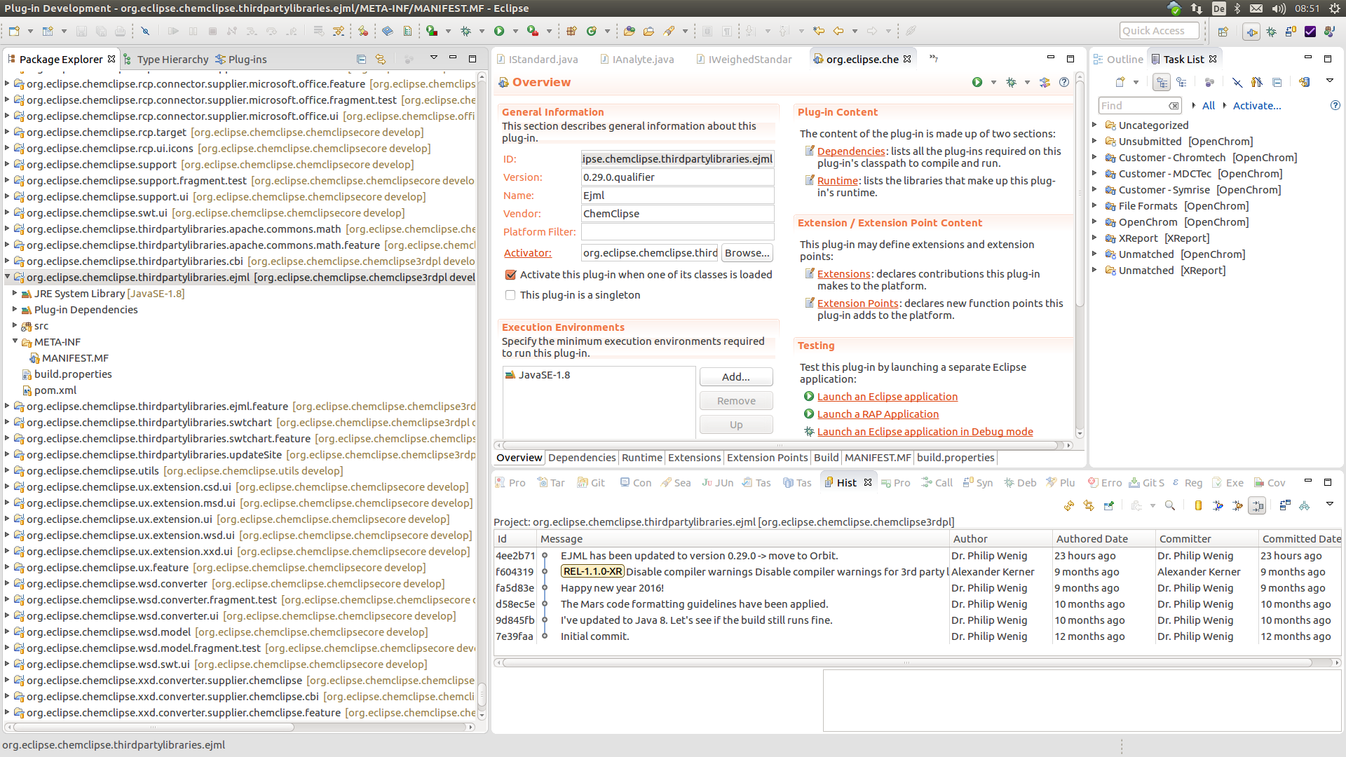The image size is (1346, 757).
Task: Click Link with Editor icon in History view
Action: coord(1089,505)
